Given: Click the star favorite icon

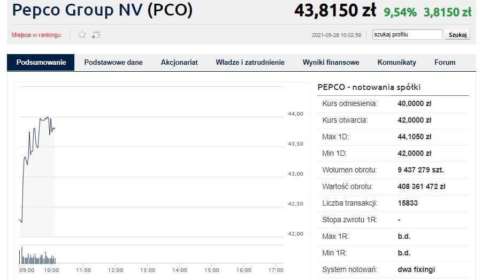Looking at the screenshot, I should [82, 35].
